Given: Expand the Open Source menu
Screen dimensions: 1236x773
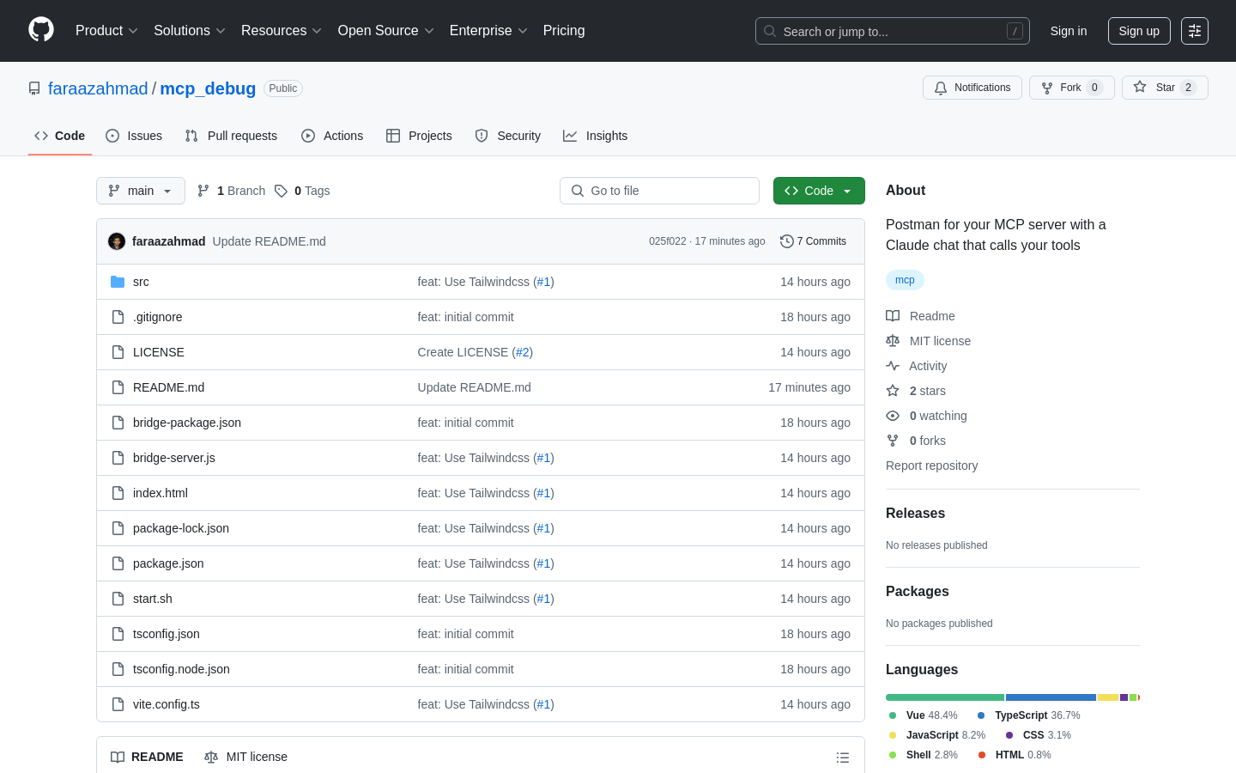Looking at the screenshot, I should [x=386, y=31].
